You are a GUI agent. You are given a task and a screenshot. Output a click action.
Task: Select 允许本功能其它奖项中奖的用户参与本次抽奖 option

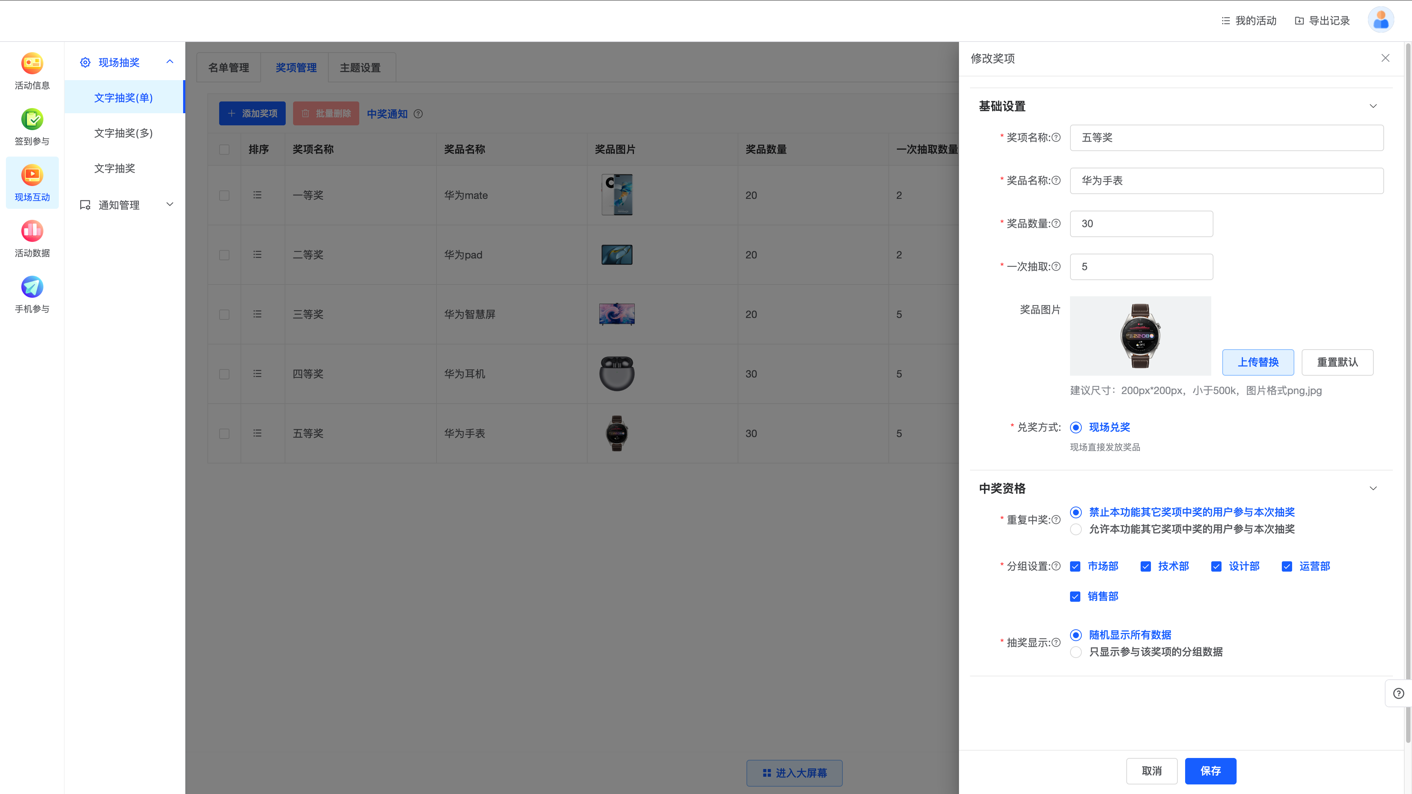click(1076, 529)
